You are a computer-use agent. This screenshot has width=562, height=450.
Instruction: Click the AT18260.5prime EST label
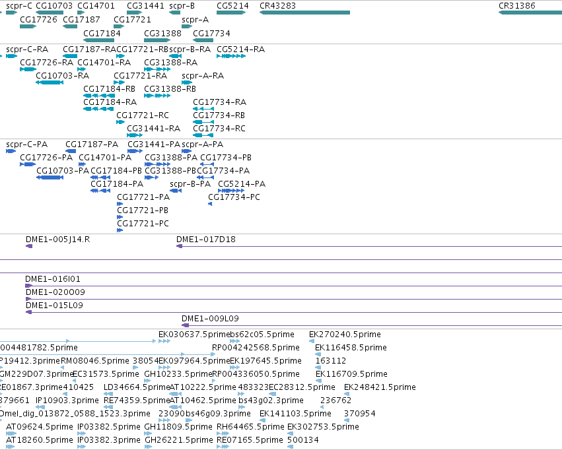(x=40, y=441)
